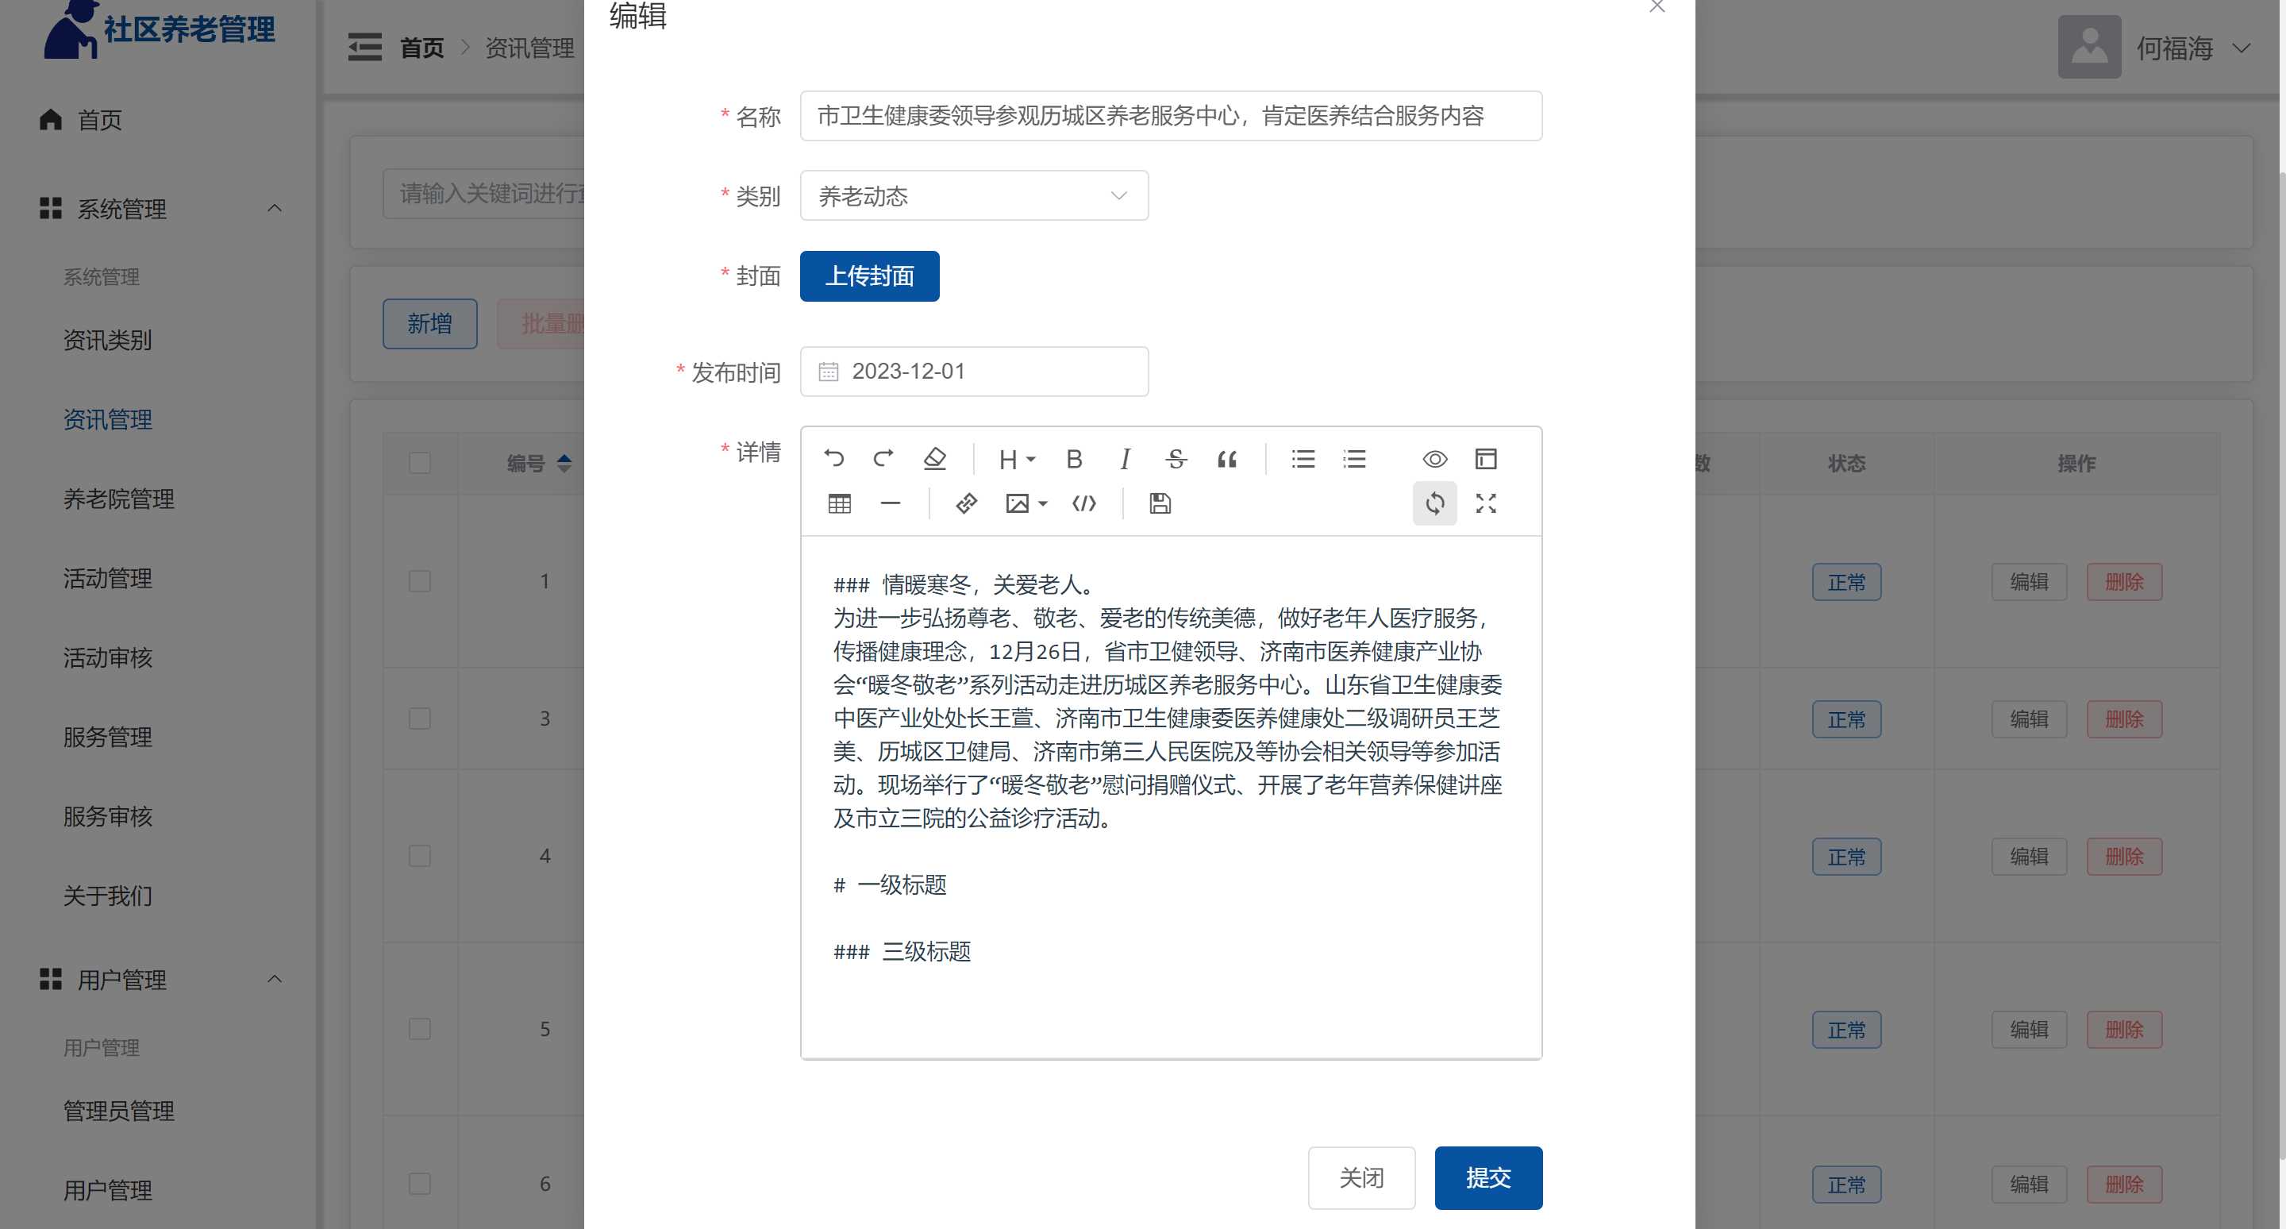Image resolution: width=2286 pixels, height=1229 pixels.
Task: Click the save icon in editor toolbar
Action: [x=1159, y=503]
